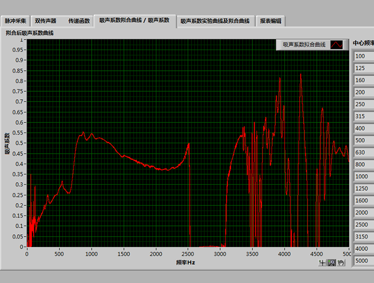Click the 2000 center frequency field
This screenshot has width=374, height=283.
click(x=364, y=213)
